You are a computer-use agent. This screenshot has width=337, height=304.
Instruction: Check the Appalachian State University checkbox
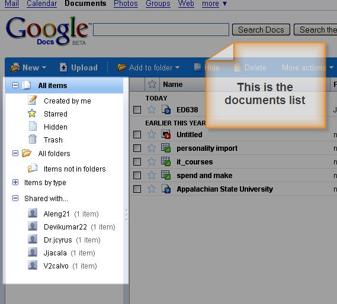(x=137, y=189)
